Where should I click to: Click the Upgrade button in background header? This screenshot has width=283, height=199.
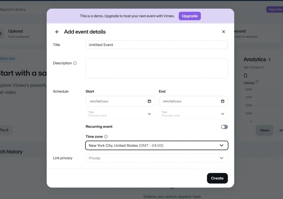click(275, 9)
